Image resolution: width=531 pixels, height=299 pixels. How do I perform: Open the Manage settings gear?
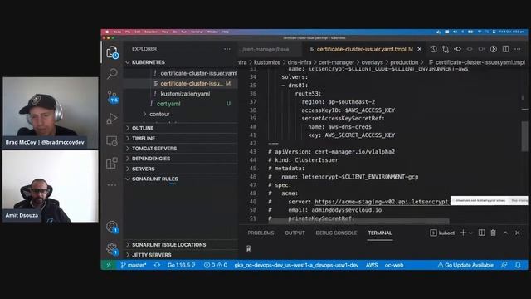tap(112, 249)
